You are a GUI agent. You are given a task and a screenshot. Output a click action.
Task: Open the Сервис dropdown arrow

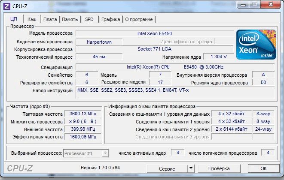tap(191, 168)
